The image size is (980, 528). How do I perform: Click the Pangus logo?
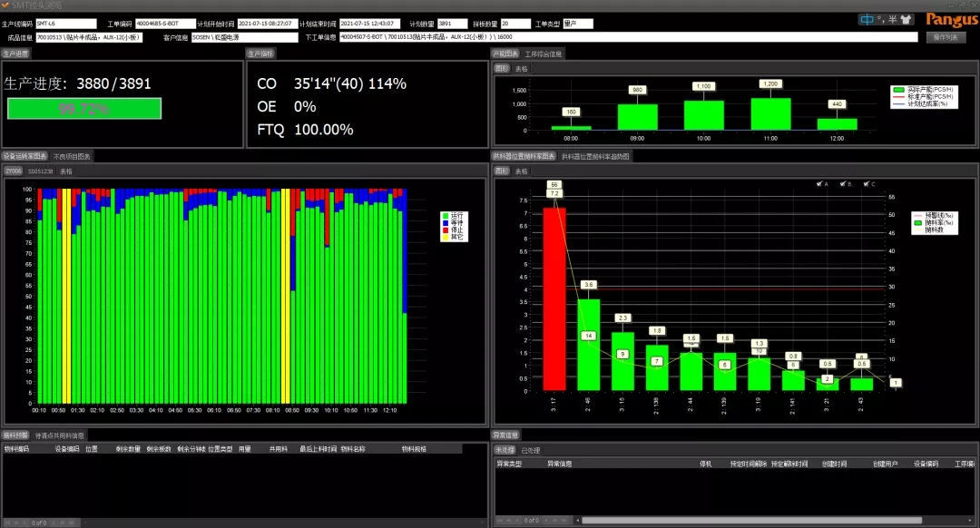pos(951,19)
